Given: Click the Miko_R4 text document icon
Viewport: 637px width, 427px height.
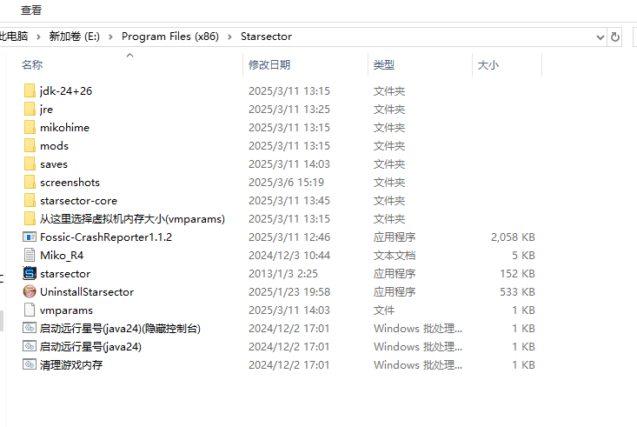Looking at the screenshot, I should pos(30,255).
